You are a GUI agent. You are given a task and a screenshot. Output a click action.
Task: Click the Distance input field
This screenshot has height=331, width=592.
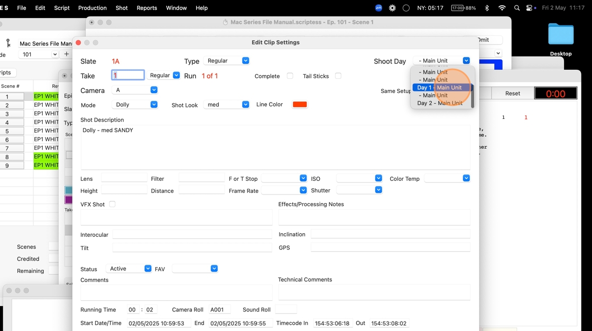click(201, 190)
